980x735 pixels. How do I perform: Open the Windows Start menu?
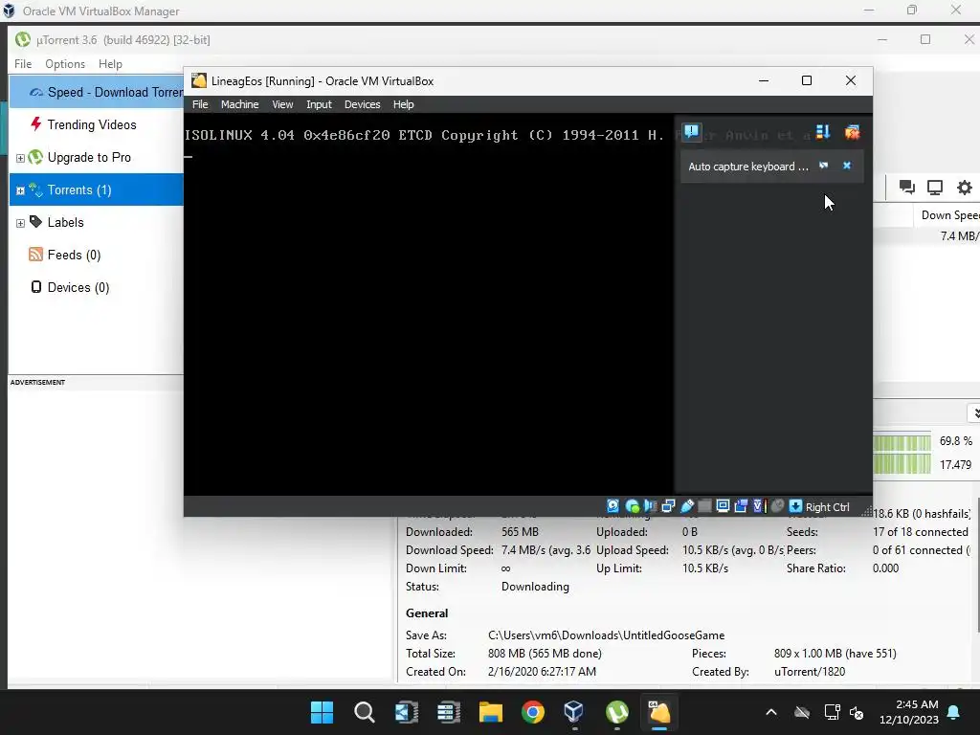coord(322,712)
